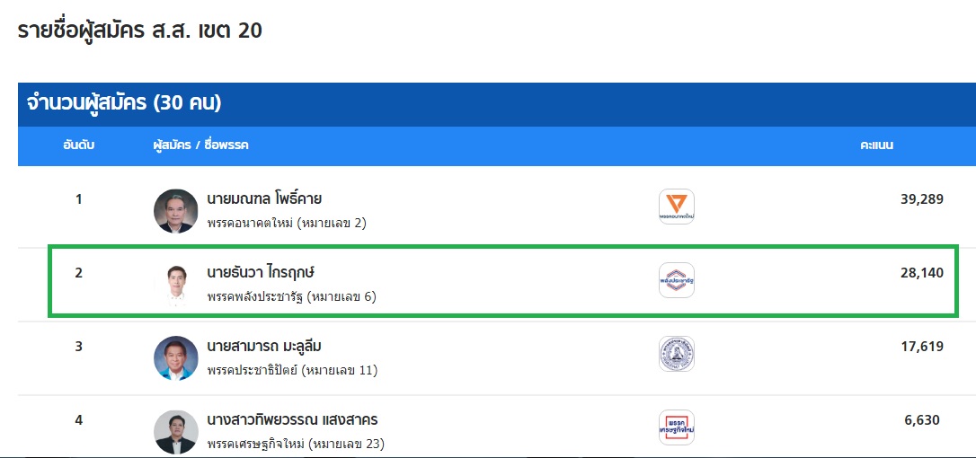Viewport: 976px width, 458px height.
Task: Open photo of candidate นายธันวา ไกรฤกษ์
Action: (x=175, y=285)
